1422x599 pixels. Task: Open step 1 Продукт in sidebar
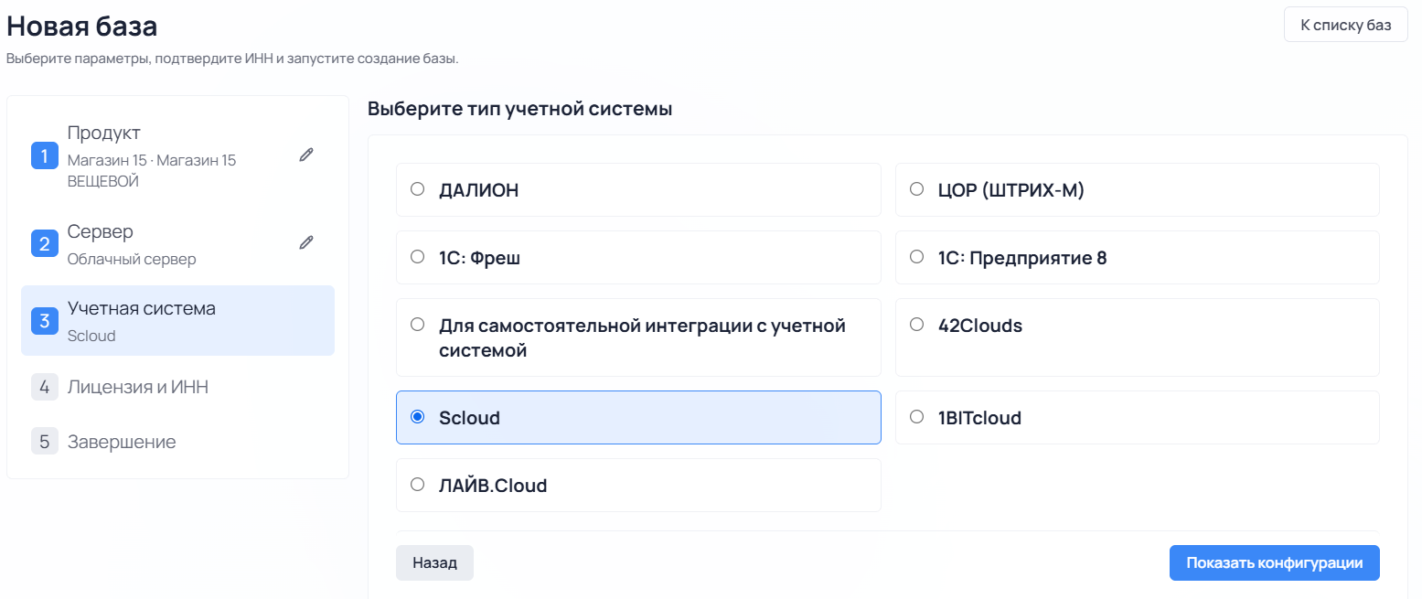[177, 155]
